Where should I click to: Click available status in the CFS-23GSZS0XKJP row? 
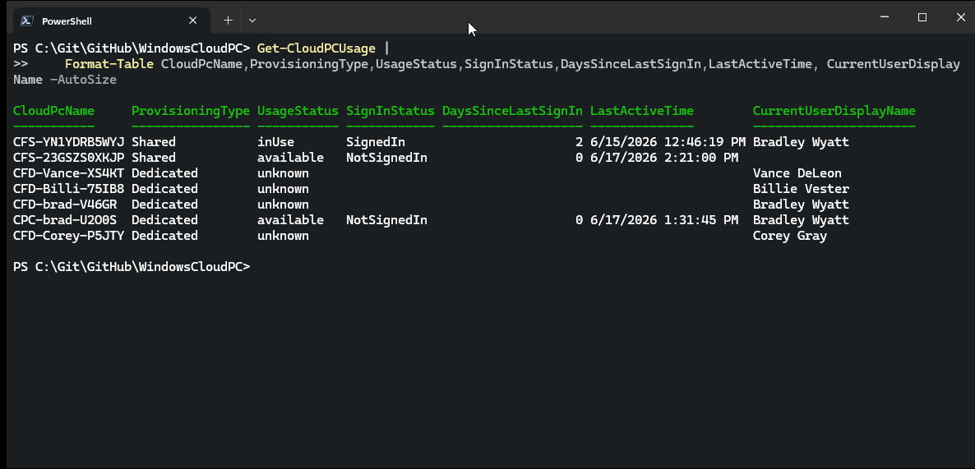290,158
